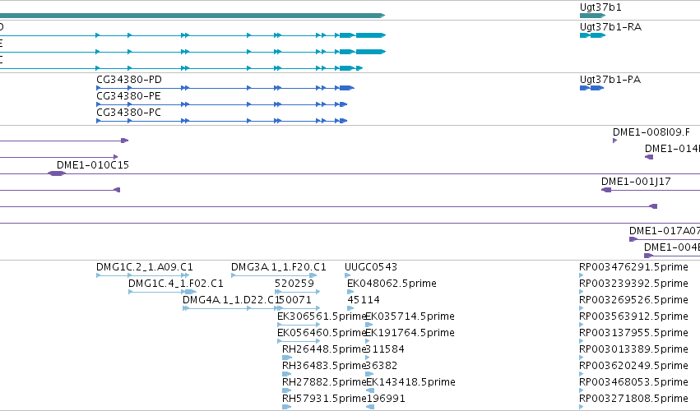This screenshot has width=700, height=411.
Task: Select the RP003563912.5prime label
Action: click(633, 316)
